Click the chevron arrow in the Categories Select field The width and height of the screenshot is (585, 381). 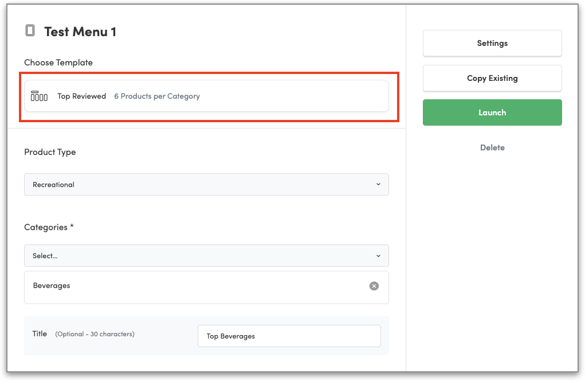point(378,256)
